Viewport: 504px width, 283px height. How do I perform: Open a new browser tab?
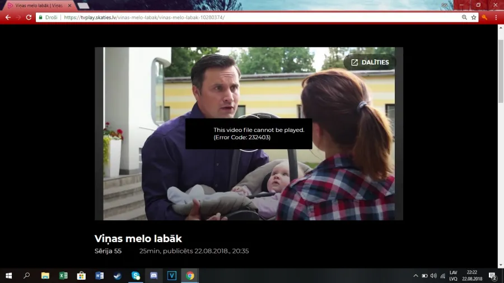83,6
